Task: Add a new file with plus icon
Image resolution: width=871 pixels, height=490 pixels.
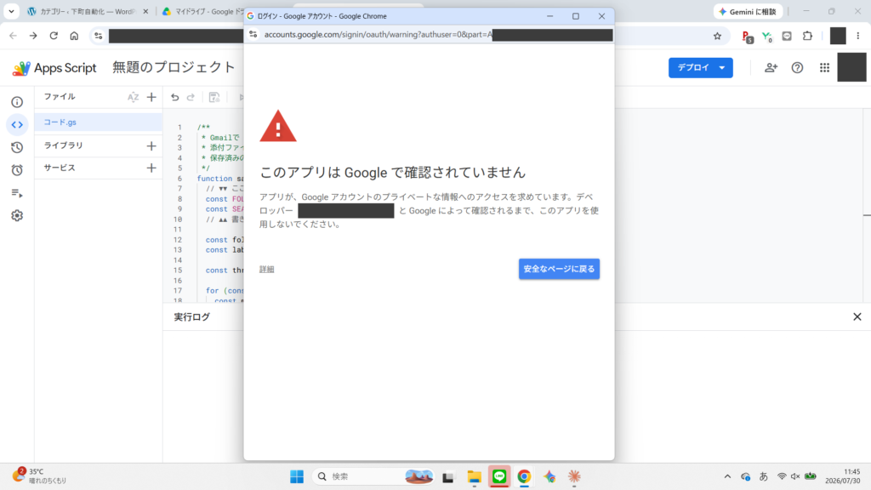Action: [x=151, y=97]
